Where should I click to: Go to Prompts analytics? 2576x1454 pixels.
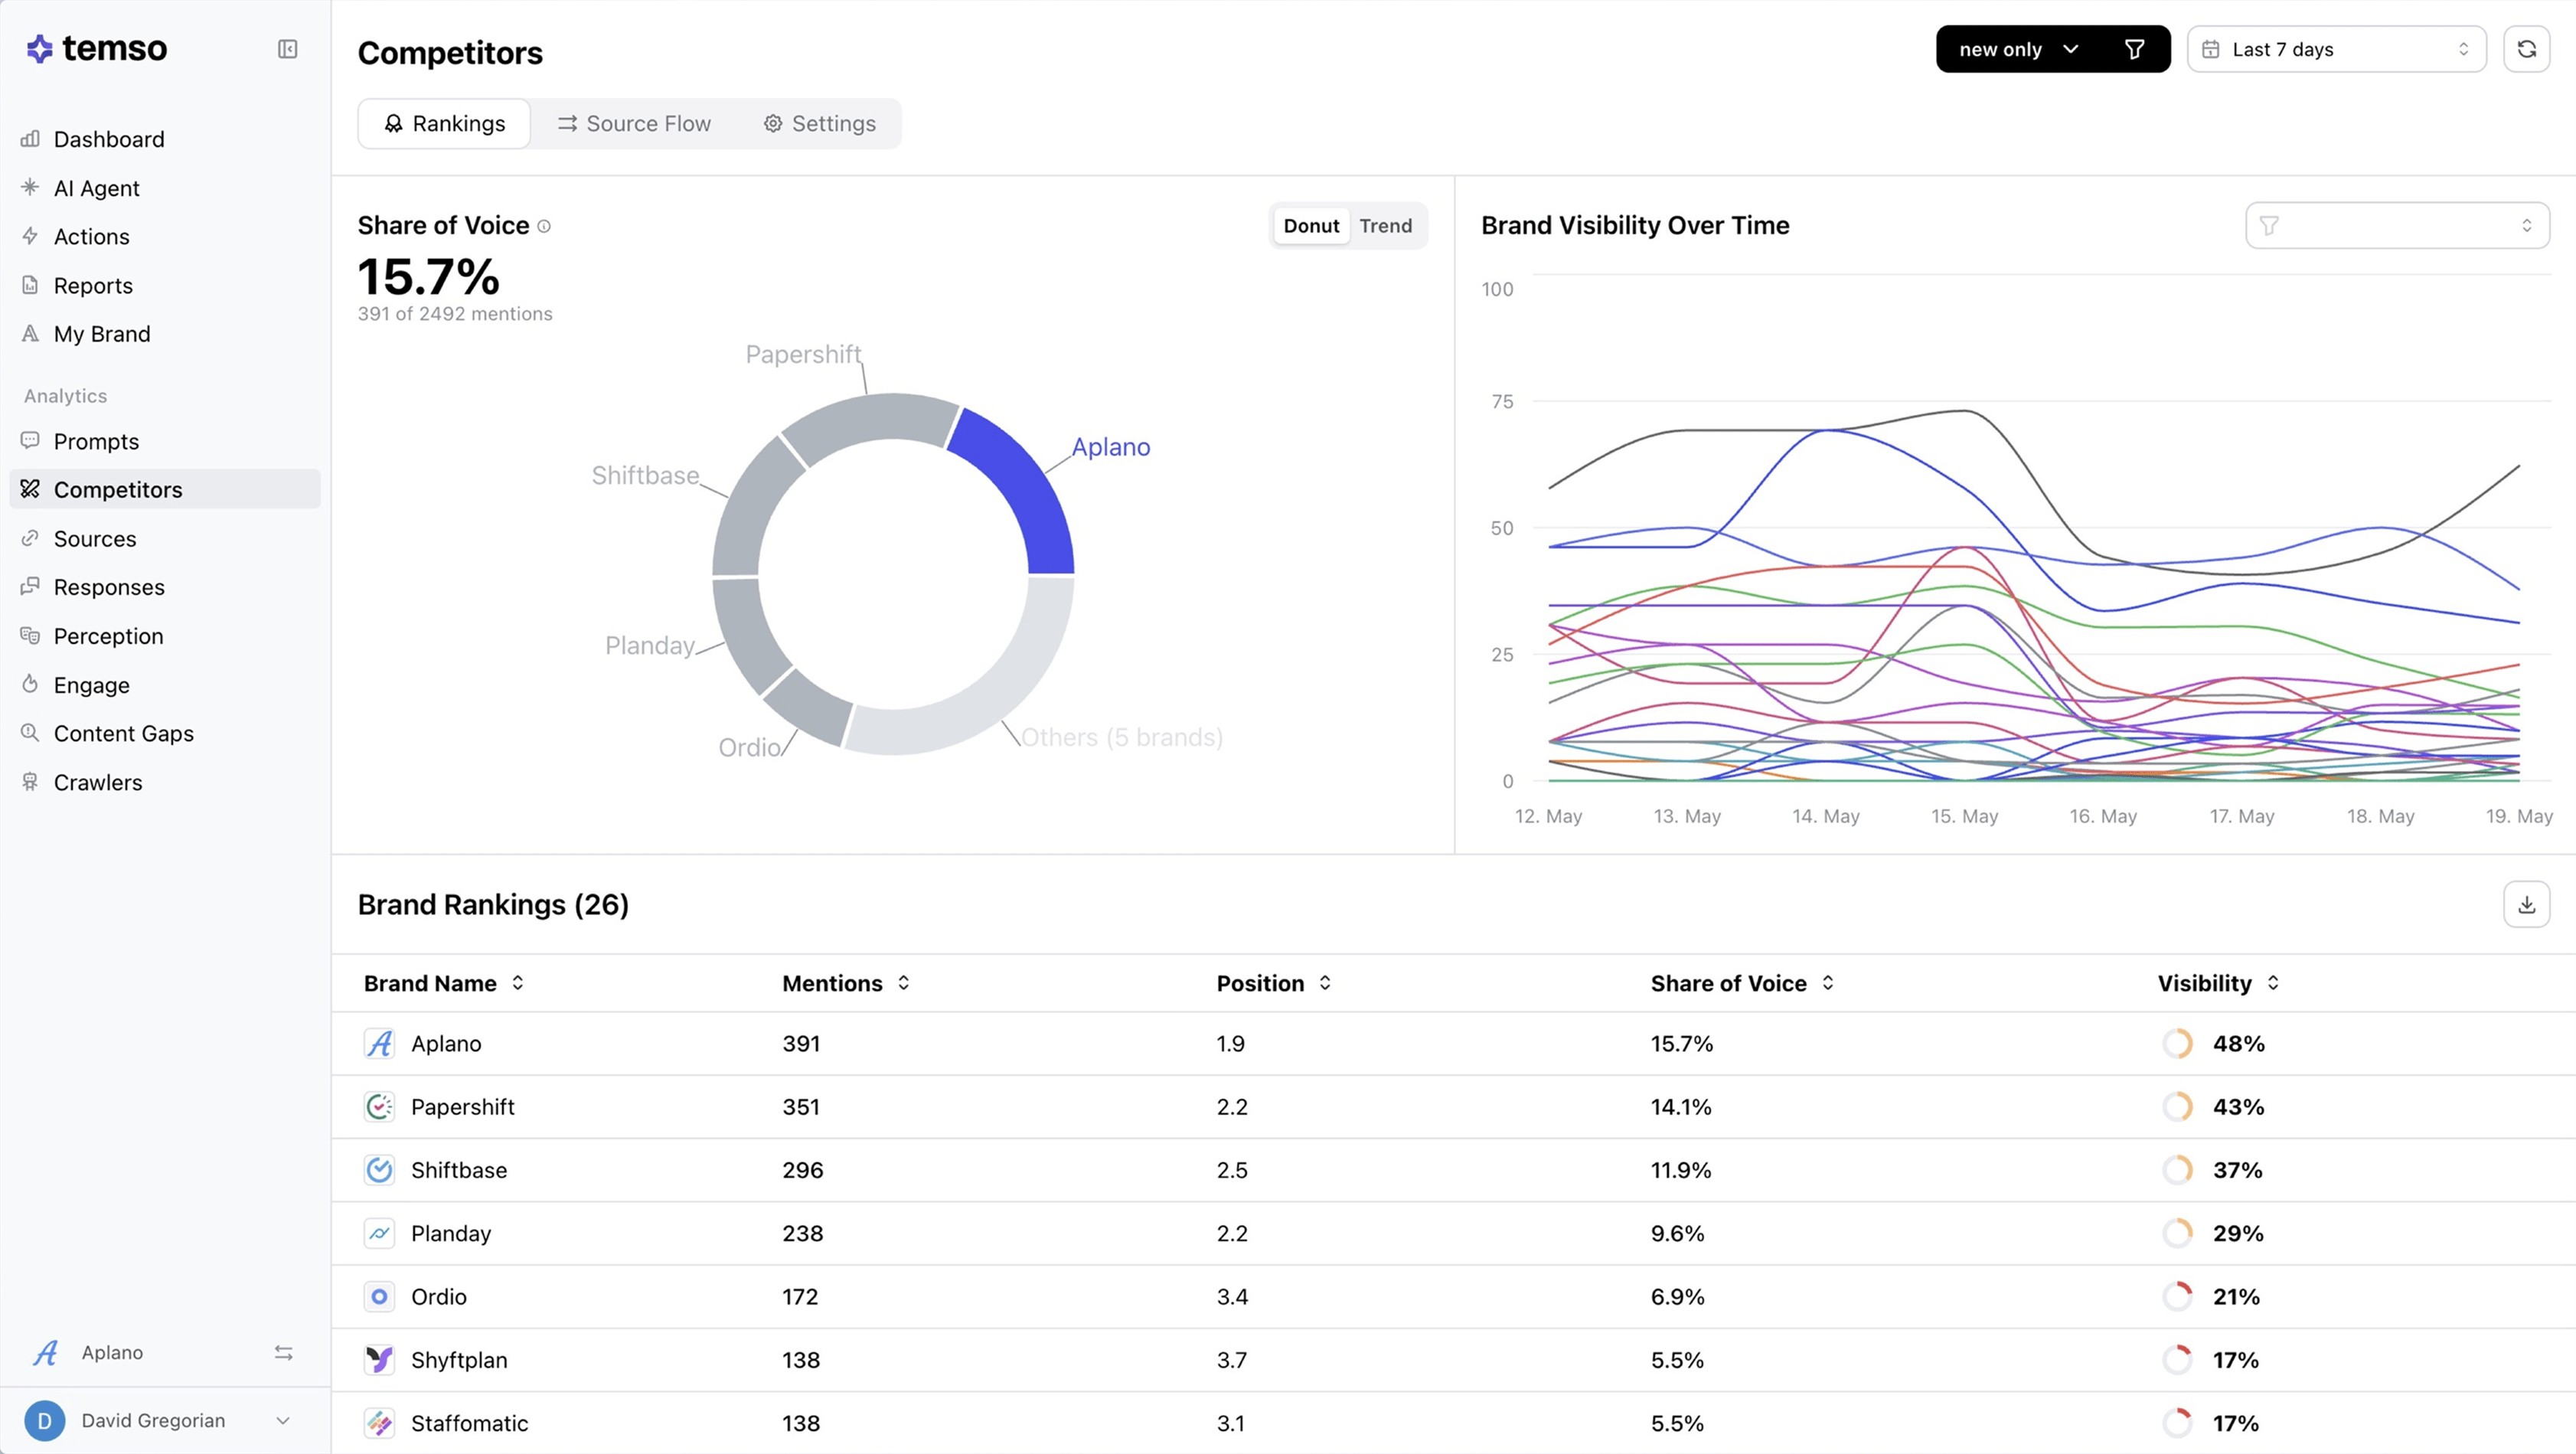(x=165, y=441)
